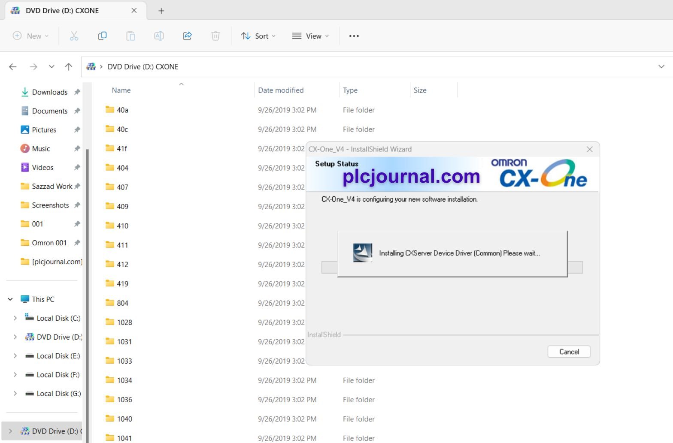The height and width of the screenshot is (443, 673).
Task: Select the 40a folder
Action: click(122, 110)
